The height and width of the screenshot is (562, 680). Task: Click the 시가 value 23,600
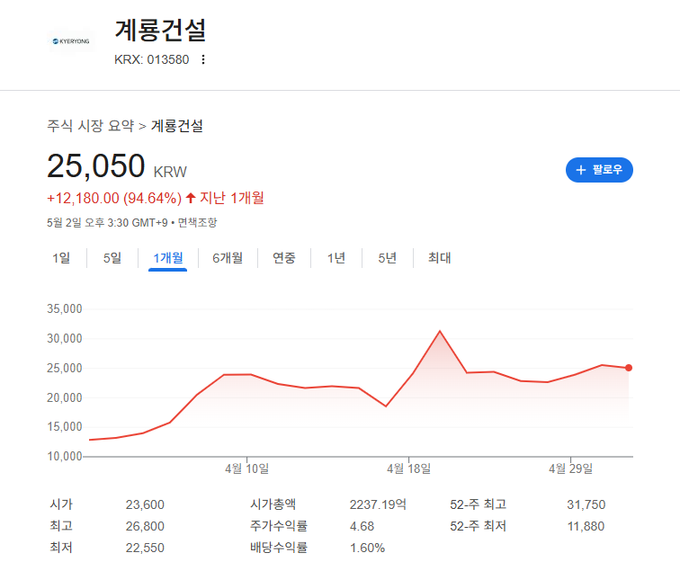pyautogui.click(x=145, y=504)
